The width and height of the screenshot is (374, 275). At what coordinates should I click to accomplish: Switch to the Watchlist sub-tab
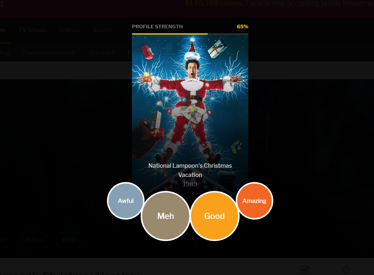[x=101, y=52]
